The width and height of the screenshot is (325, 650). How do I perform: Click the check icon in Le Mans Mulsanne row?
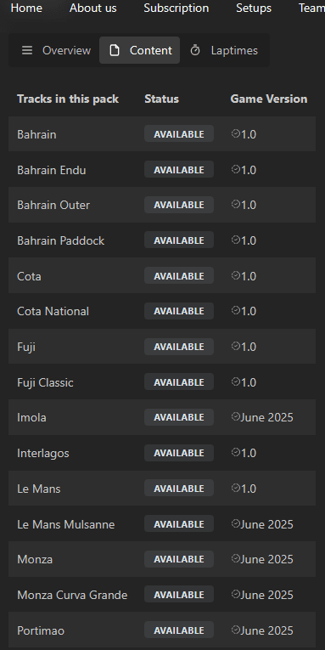[x=236, y=523]
